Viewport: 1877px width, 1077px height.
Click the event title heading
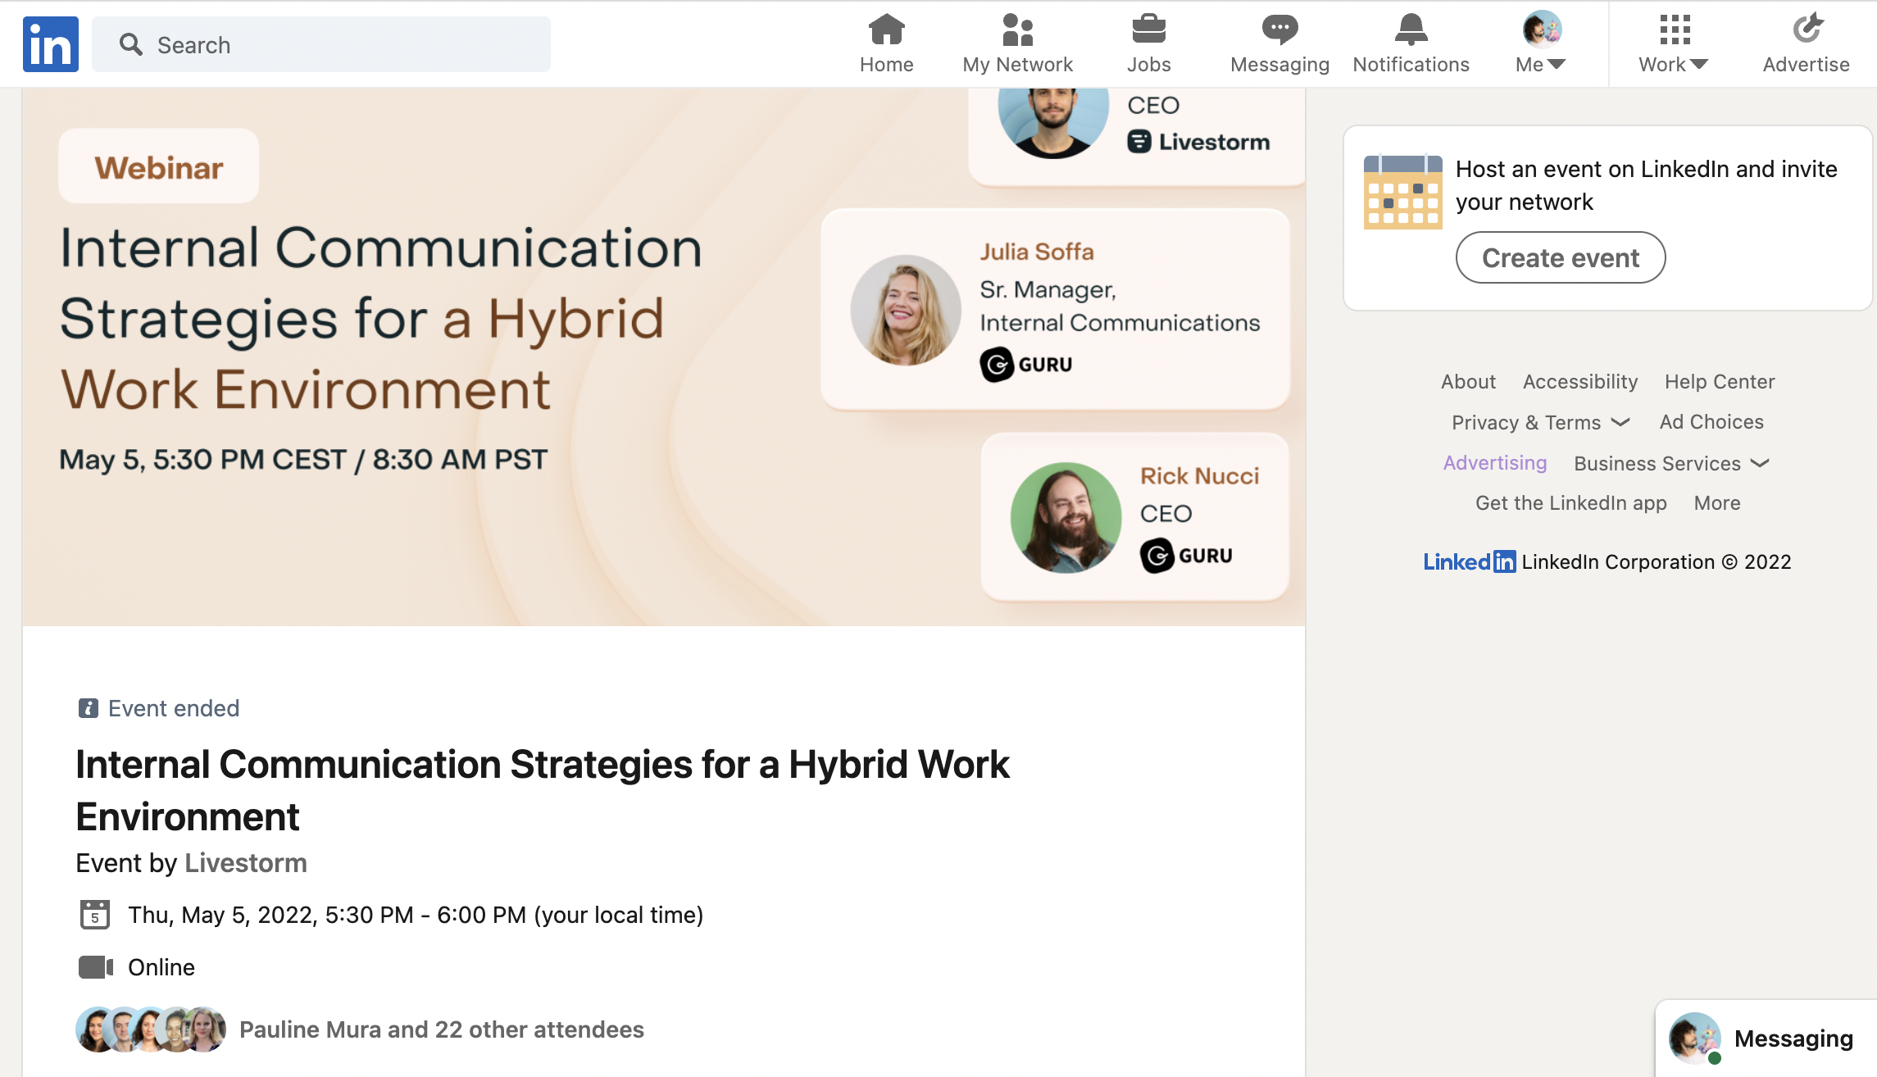pyautogui.click(x=543, y=790)
